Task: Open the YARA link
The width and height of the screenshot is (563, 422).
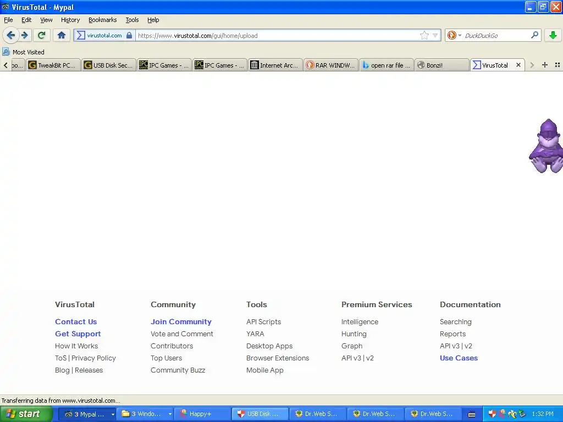Action: 255,334
